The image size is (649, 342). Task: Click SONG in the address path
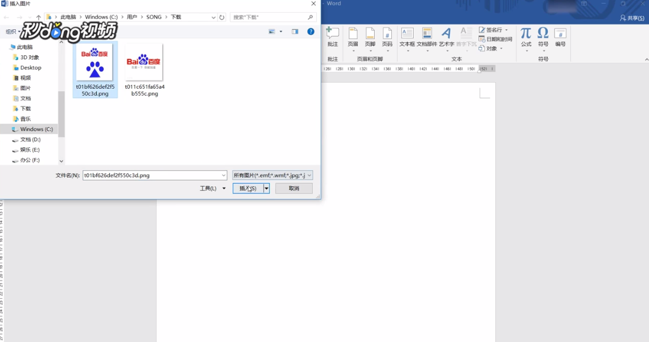pyautogui.click(x=154, y=17)
